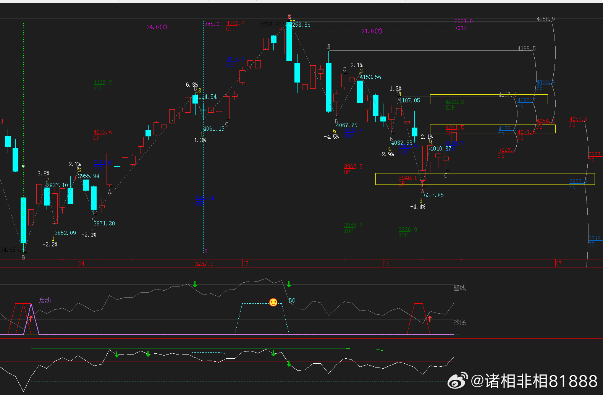The width and height of the screenshot is (603, 395).
Task: Click the 6.3% swing percentage label
Action: [x=192, y=85]
